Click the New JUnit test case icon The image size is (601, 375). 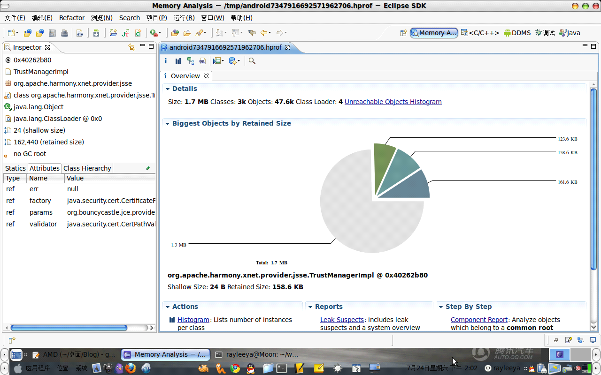[x=125, y=33]
